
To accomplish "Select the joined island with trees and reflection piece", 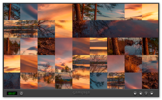I will click(x=21, y=29).
